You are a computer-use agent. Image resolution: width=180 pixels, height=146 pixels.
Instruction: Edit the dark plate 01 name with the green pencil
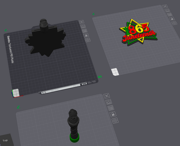click(x=6, y=30)
